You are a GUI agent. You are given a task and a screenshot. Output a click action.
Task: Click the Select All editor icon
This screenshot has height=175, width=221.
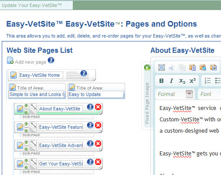pos(161,68)
